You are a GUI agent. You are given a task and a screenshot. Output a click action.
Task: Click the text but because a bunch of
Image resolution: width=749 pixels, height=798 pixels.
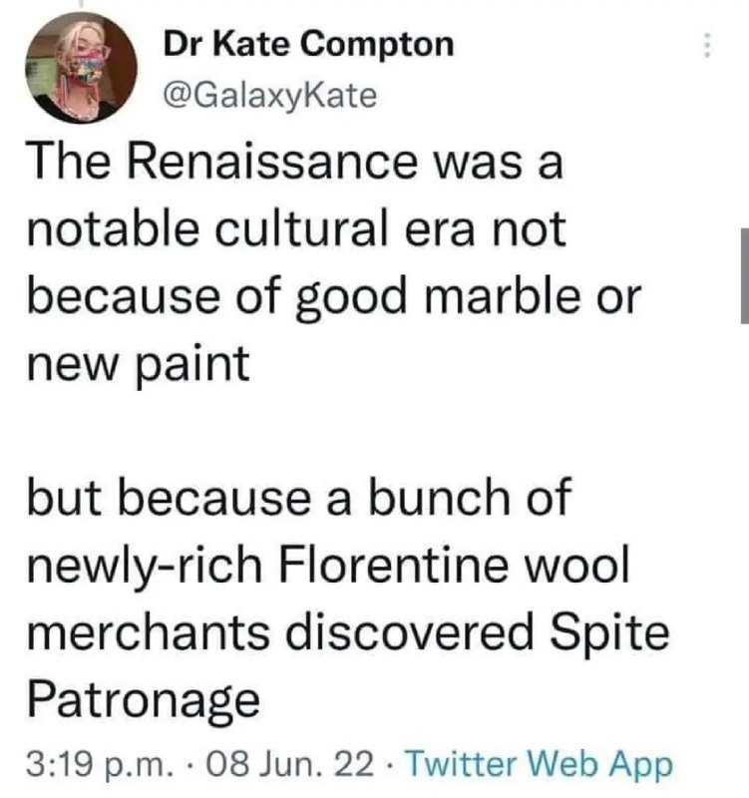point(299,497)
